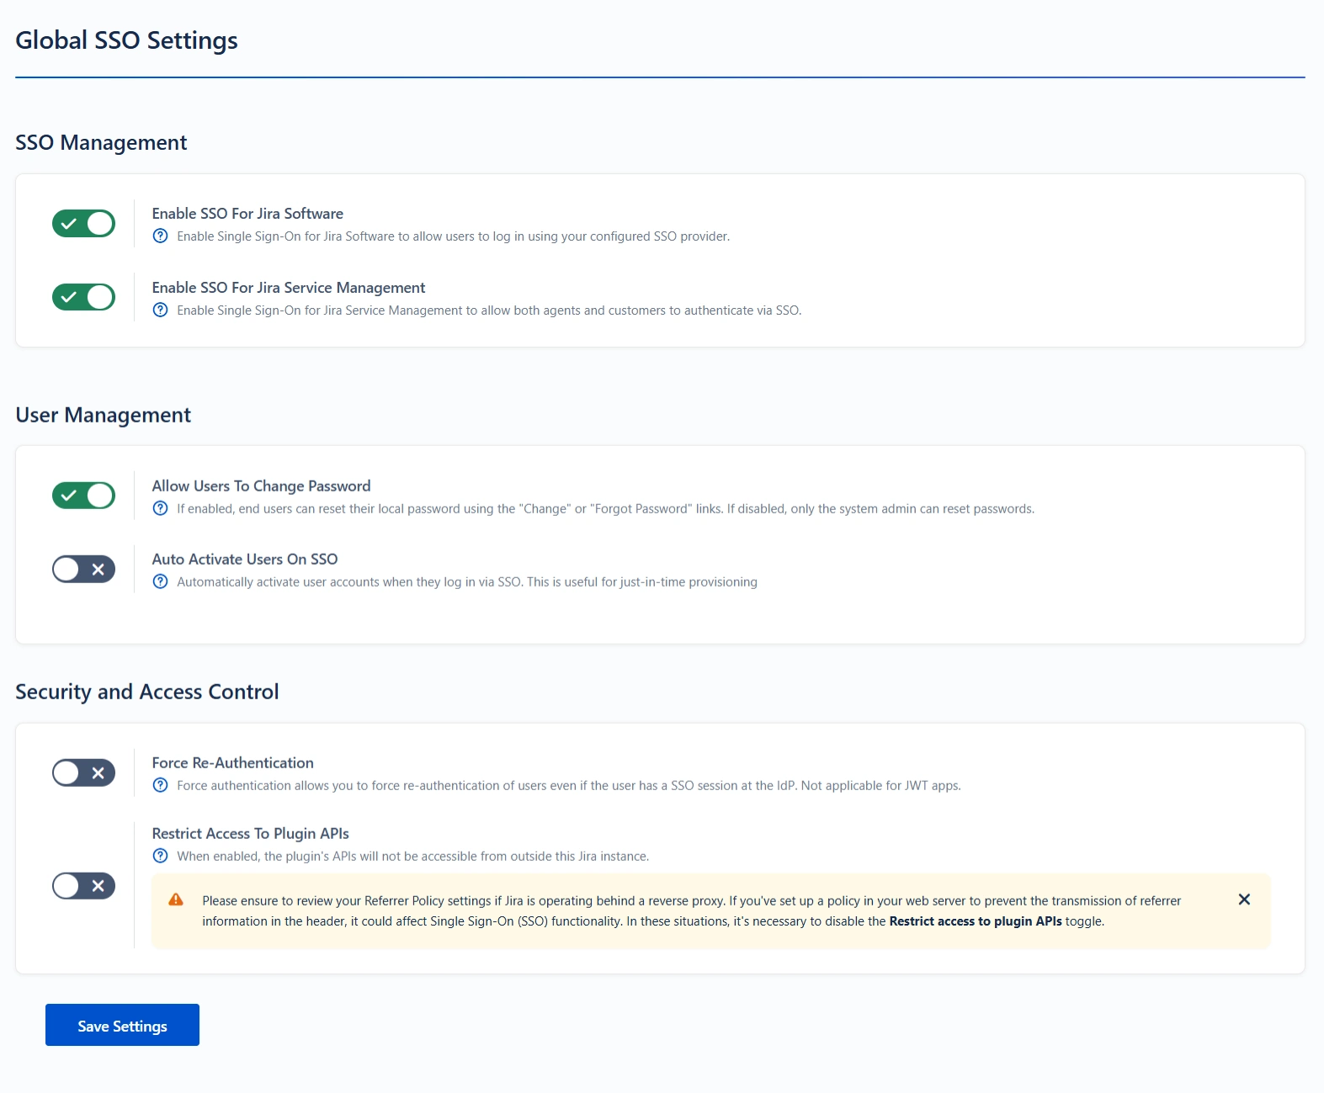
Task: Toggle off Allow Users To Change Password
Action: coord(83,496)
